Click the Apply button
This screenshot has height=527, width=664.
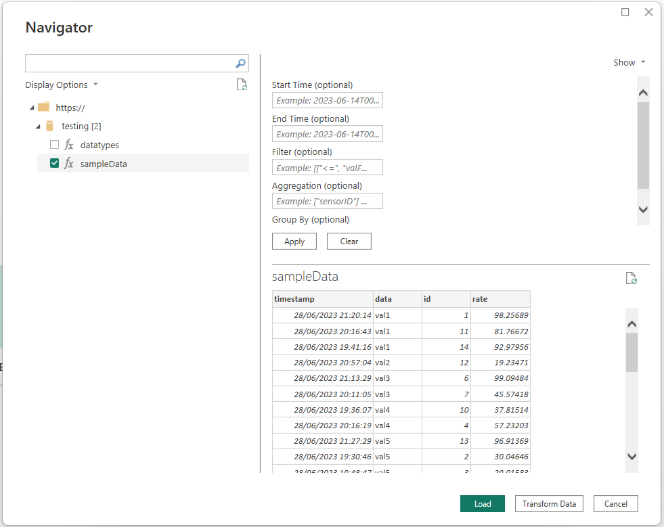pyautogui.click(x=294, y=241)
